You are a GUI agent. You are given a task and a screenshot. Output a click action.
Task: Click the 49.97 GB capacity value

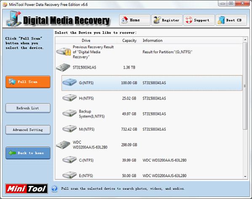tap(129, 114)
